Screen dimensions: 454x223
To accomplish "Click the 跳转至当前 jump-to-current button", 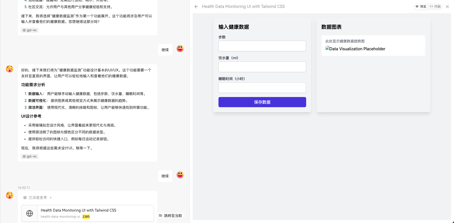I will [170, 216].
